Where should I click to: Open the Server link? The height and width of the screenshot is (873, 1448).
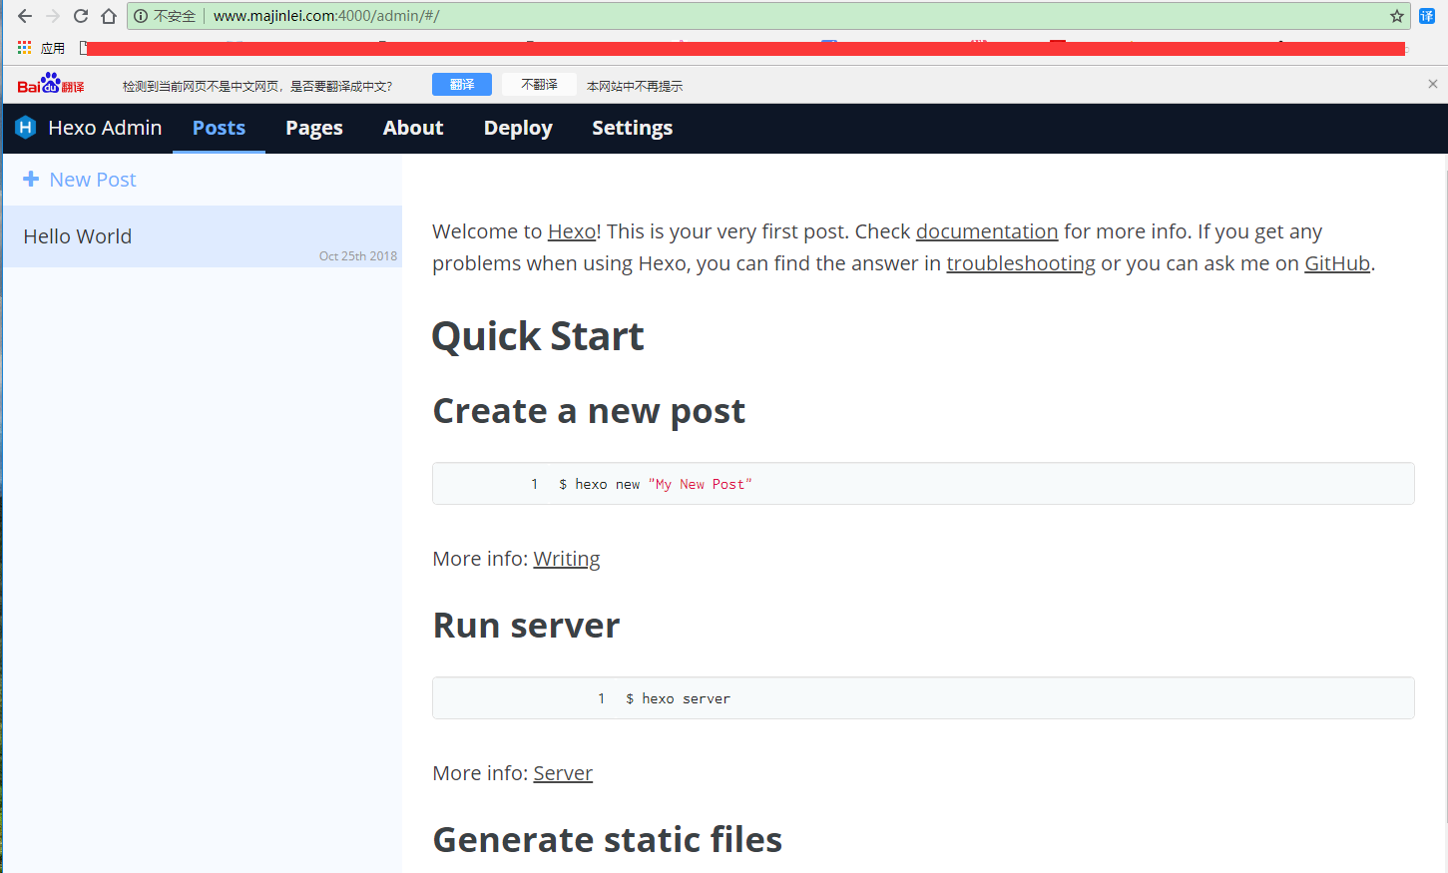coord(563,773)
